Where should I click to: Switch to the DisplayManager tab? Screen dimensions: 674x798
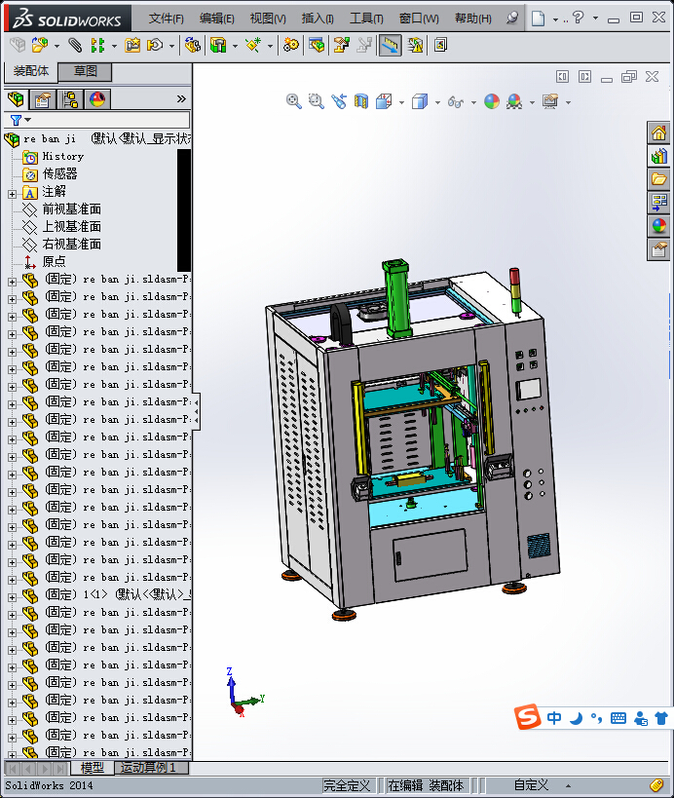(x=97, y=98)
